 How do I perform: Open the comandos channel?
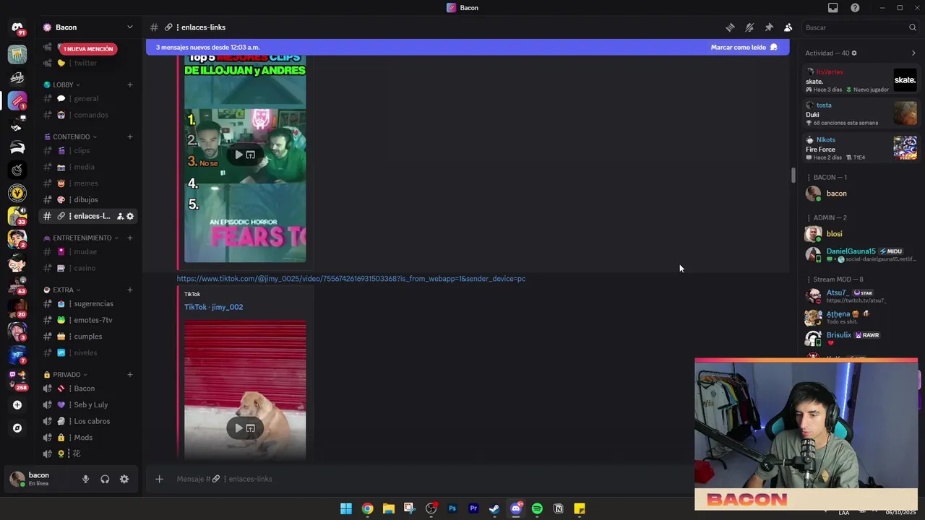(89, 115)
